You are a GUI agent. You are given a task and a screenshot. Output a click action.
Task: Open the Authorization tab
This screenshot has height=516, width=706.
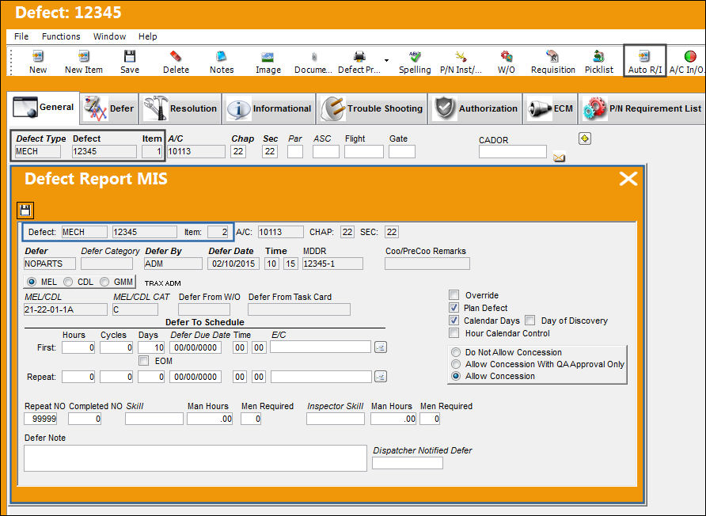pyautogui.click(x=475, y=108)
